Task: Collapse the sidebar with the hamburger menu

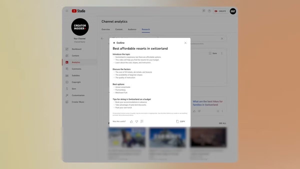Action: point(67,11)
